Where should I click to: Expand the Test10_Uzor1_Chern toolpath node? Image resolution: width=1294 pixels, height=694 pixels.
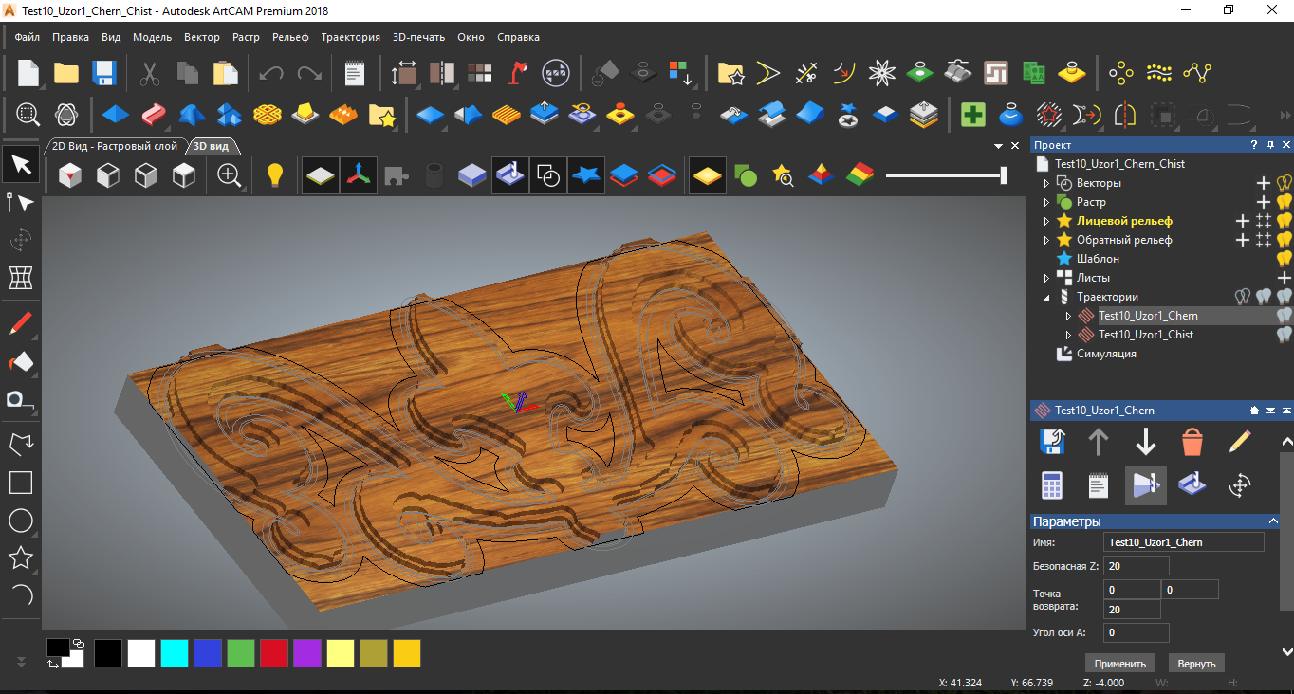tap(1069, 316)
